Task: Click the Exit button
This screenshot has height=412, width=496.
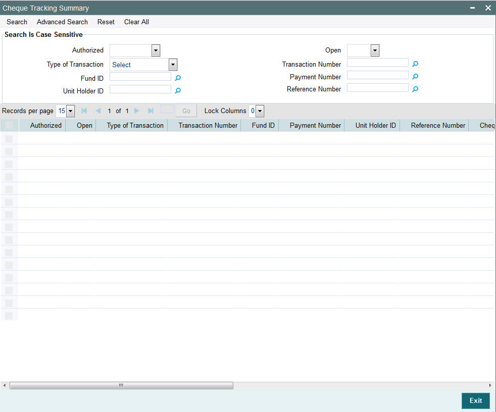Action: pyautogui.click(x=476, y=400)
